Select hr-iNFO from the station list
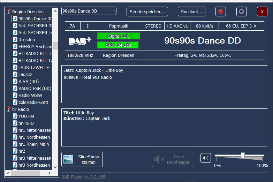Image resolution: width=273 pixels, height=182 pixels. tap(26, 123)
